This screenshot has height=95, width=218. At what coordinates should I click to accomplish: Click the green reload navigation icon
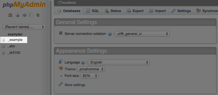[38, 15]
